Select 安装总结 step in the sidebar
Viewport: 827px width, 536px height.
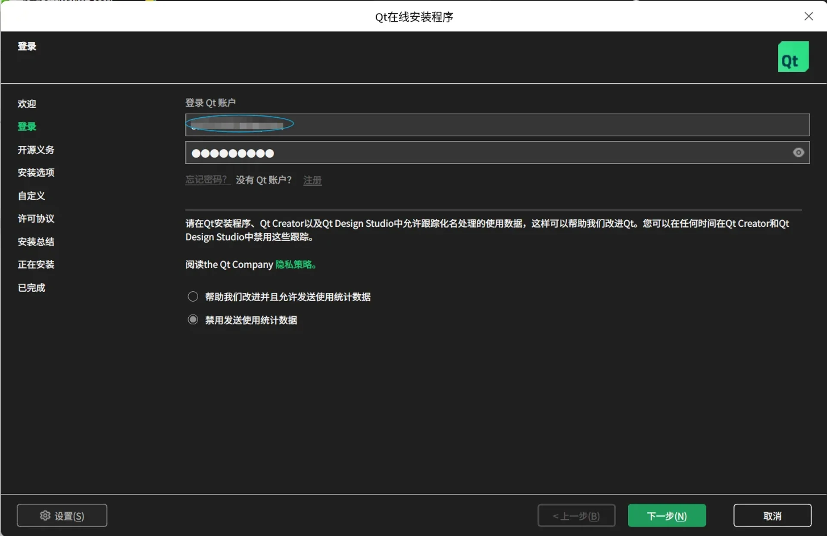tap(36, 241)
